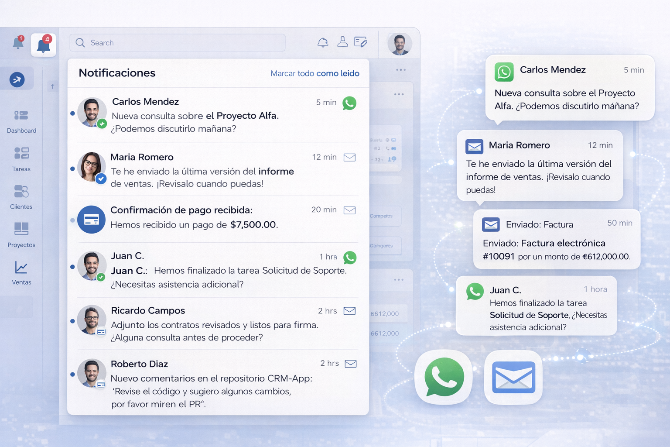
Task: Select the compose message icon in the top bar
Action: click(x=360, y=42)
